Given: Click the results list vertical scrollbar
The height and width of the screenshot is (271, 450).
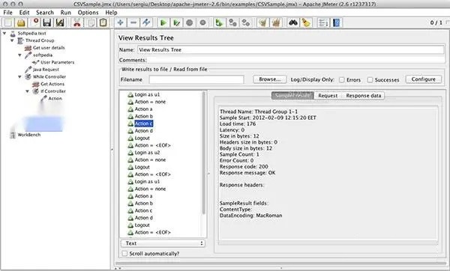Looking at the screenshot, I should 204,153.
